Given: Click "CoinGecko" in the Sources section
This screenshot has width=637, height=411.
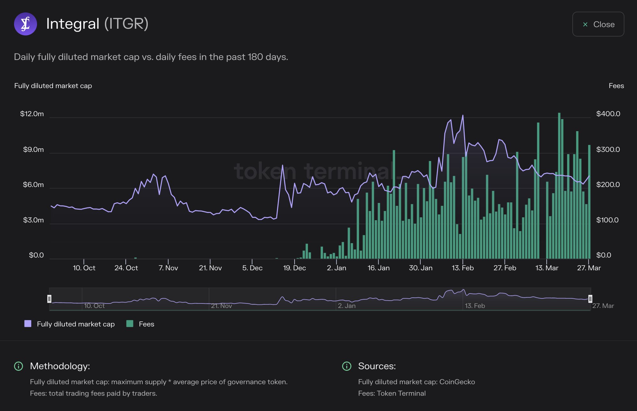Looking at the screenshot, I should pyautogui.click(x=458, y=382).
